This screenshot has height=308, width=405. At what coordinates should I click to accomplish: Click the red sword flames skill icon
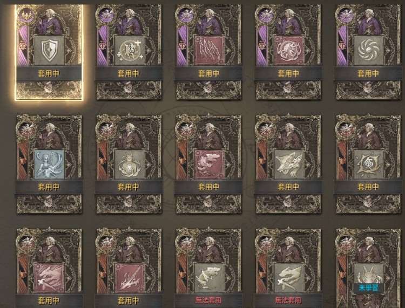coord(129,278)
